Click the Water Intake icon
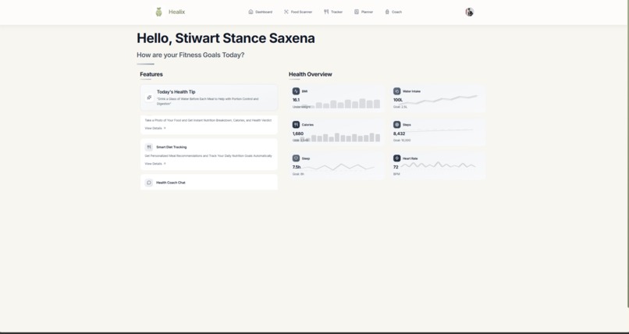This screenshot has width=629, height=334. coord(396,91)
